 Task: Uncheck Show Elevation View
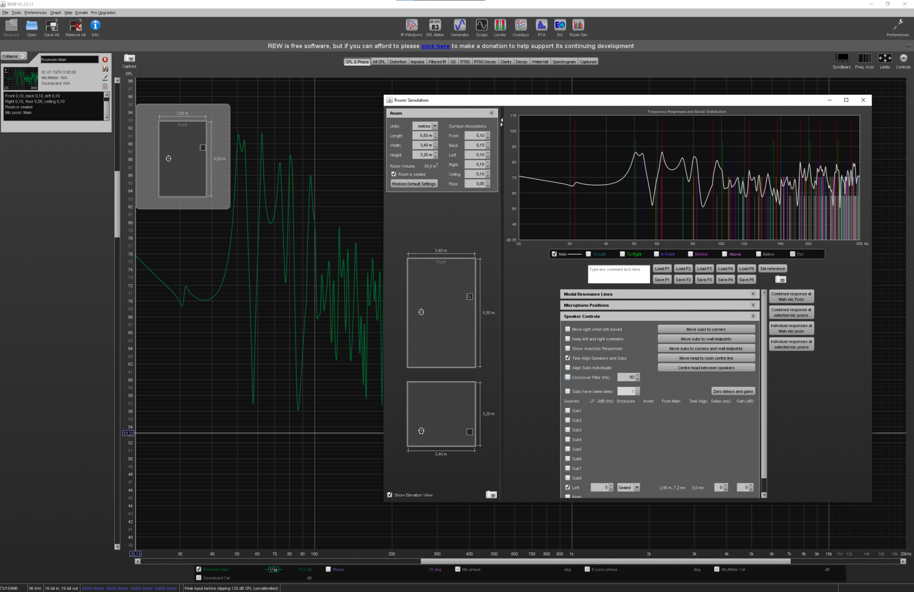[390, 495]
